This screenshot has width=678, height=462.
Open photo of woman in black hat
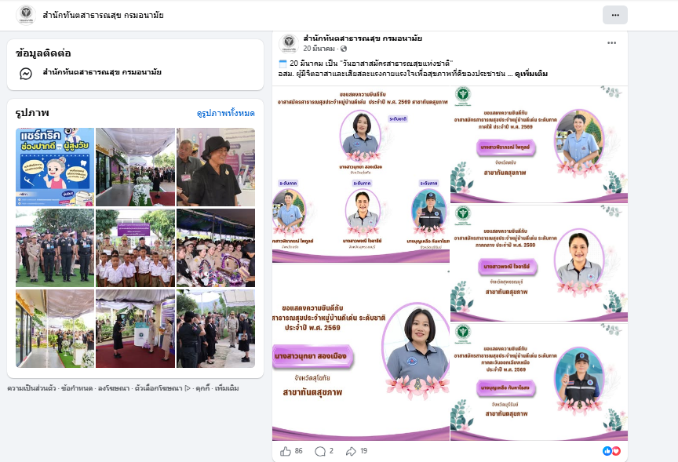coord(215,166)
